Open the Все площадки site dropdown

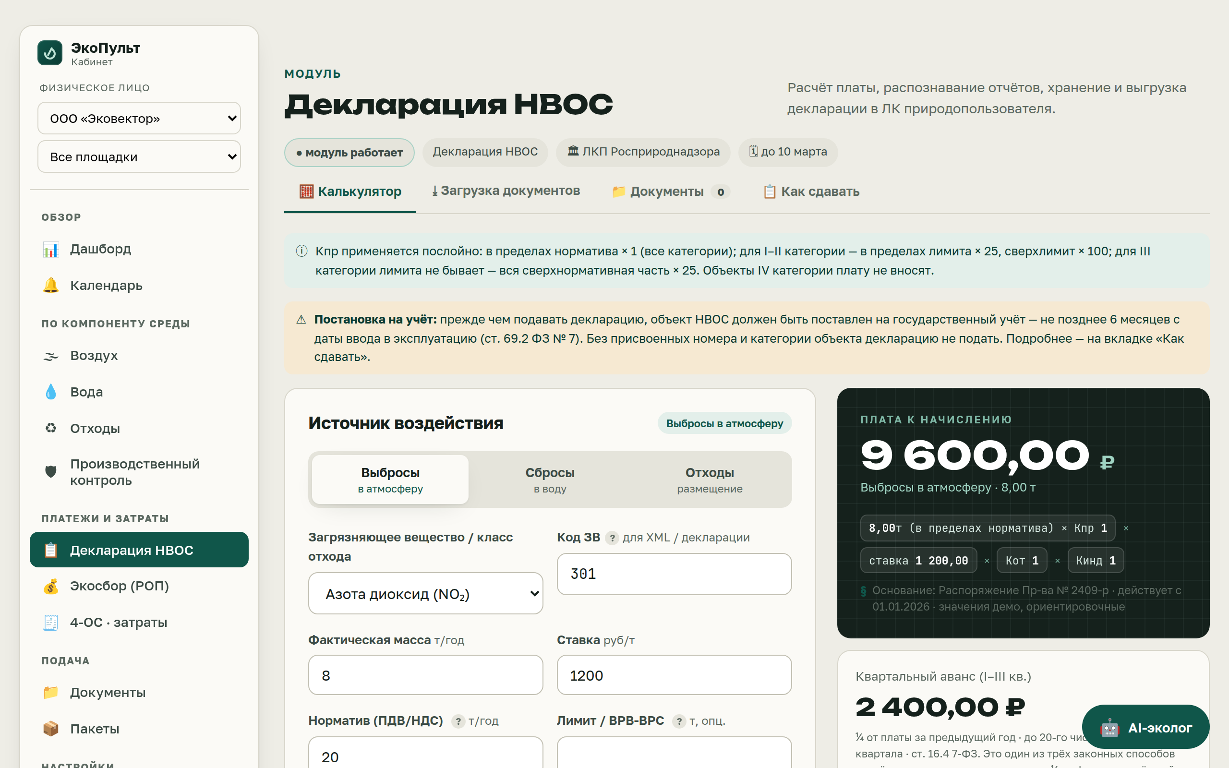pos(139,157)
